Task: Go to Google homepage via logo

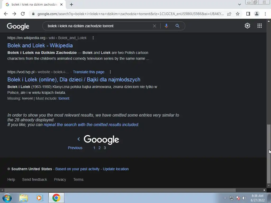Action: coord(18,26)
